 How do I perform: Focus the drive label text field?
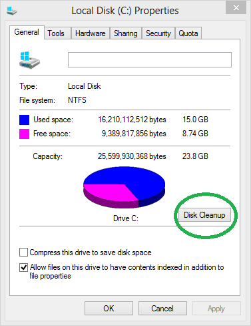[x=150, y=59]
